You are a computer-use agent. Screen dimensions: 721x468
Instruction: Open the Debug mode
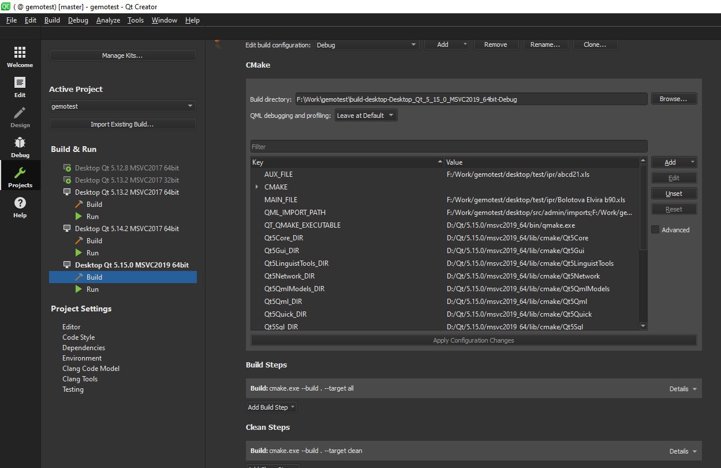point(20,147)
